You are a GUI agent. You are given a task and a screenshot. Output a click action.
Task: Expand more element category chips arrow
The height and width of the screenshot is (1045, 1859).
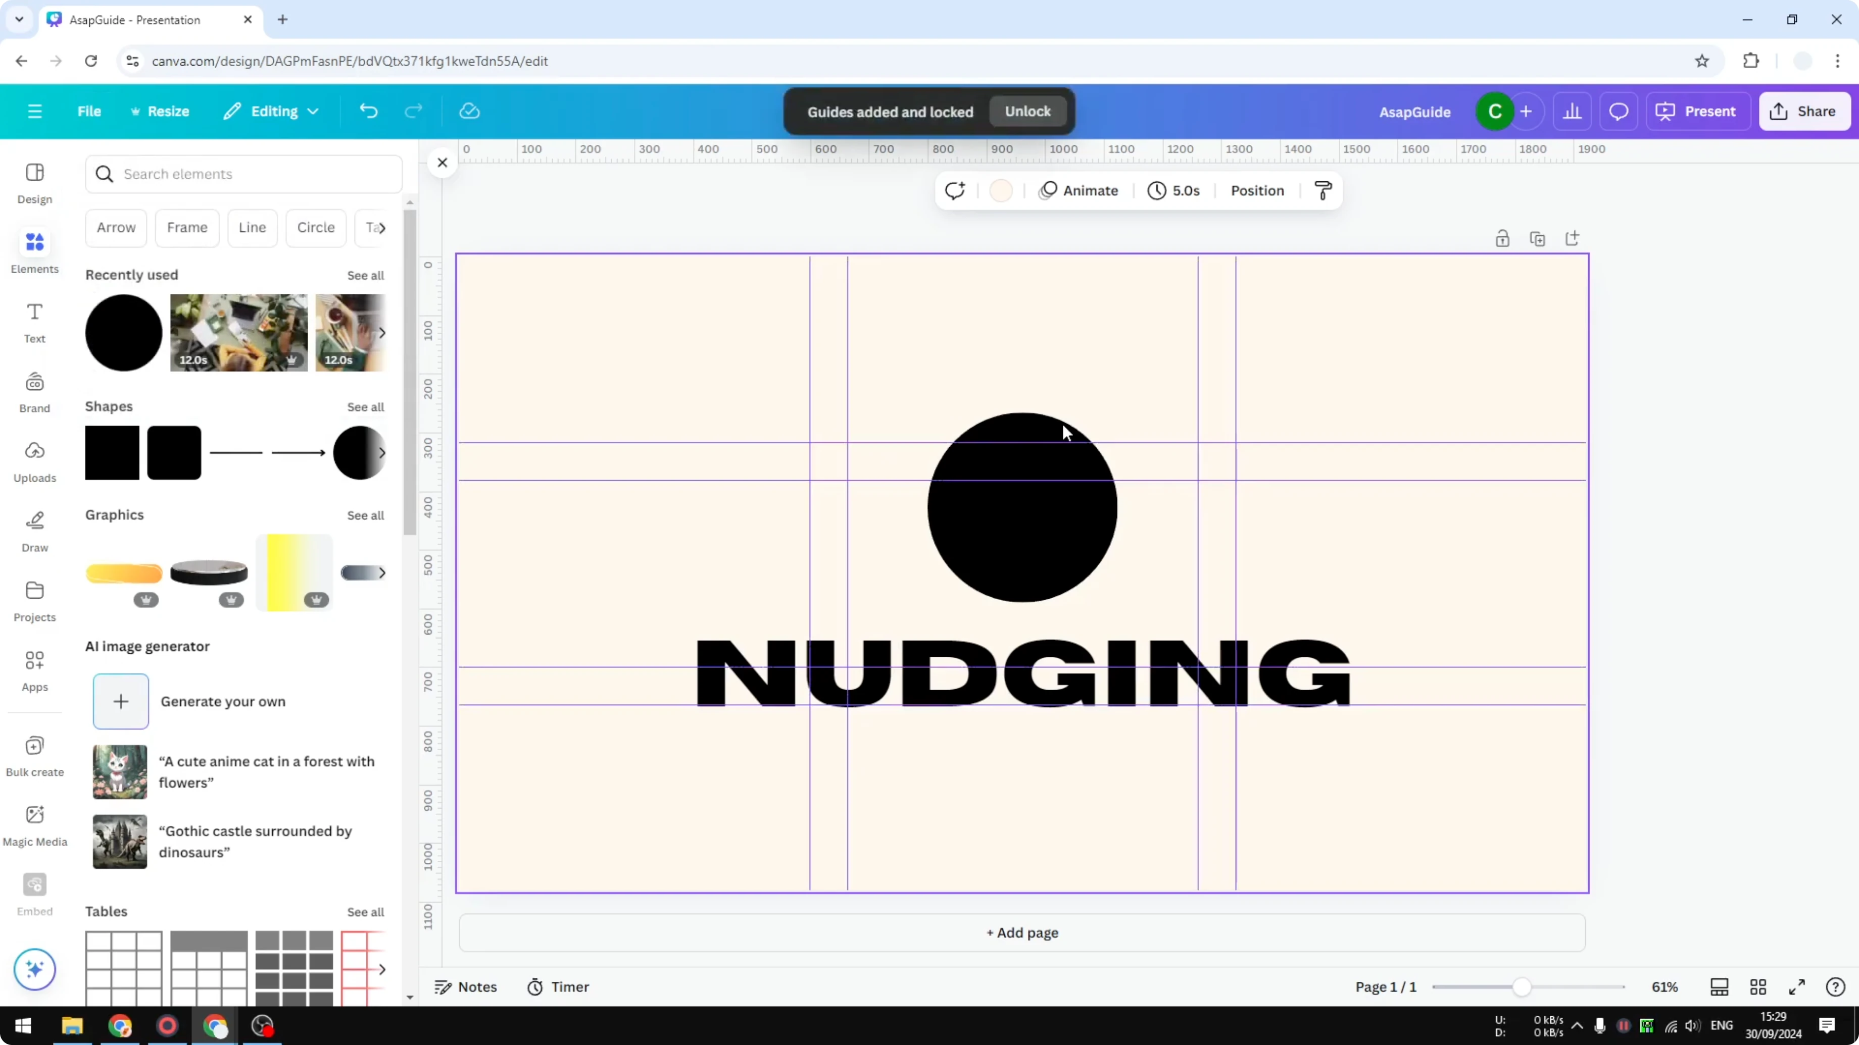point(382,228)
